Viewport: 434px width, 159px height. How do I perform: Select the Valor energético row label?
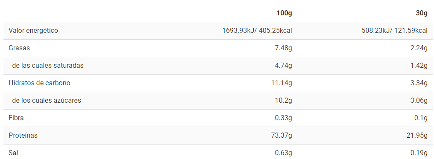pyautogui.click(x=33, y=31)
